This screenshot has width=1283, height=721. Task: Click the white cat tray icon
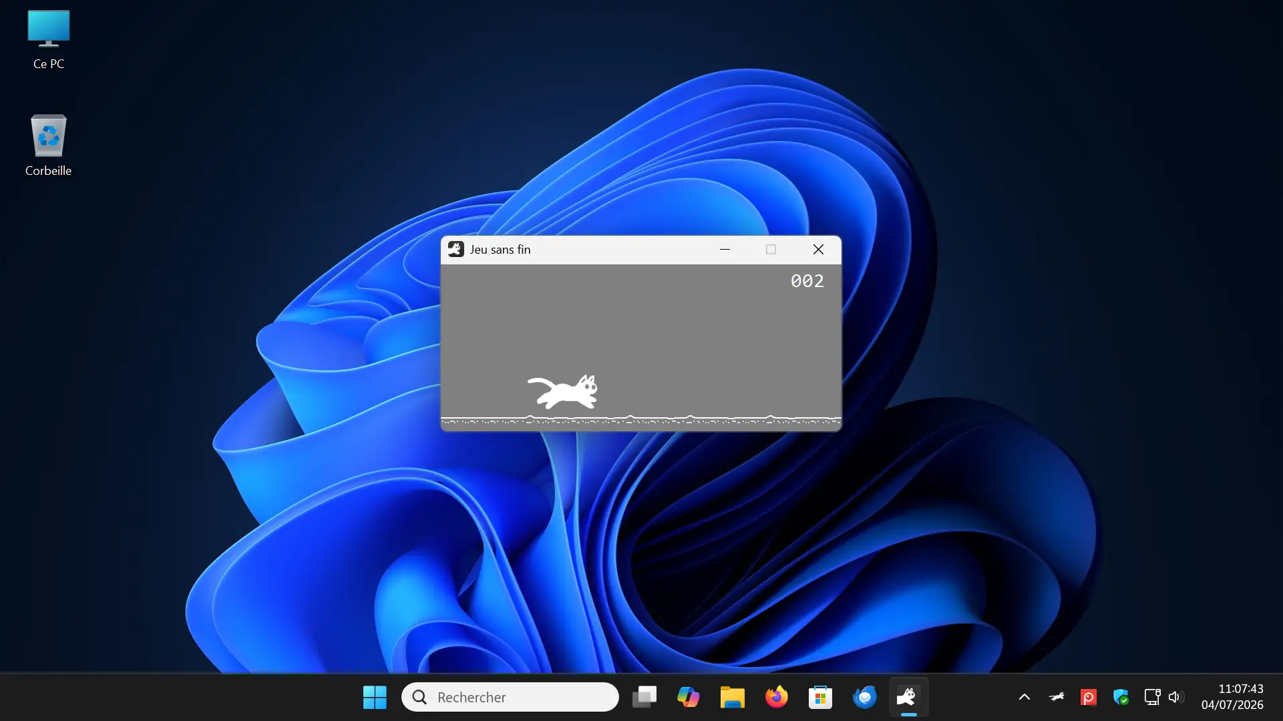point(1057,697)
